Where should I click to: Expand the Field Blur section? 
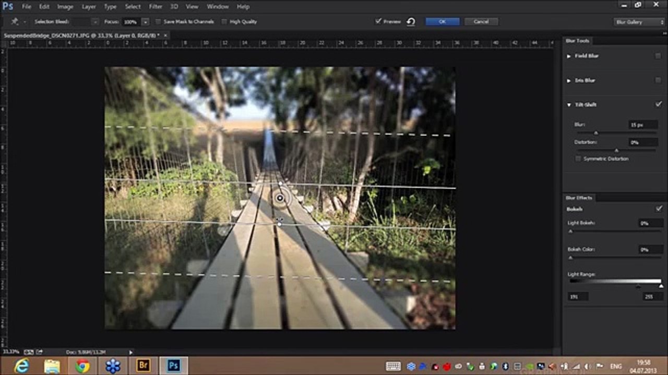click(x=569, y=56)
